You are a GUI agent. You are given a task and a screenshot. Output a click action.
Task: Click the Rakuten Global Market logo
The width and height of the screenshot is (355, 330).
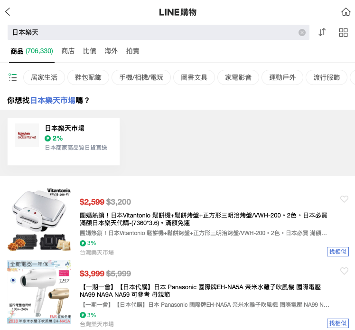27,135
